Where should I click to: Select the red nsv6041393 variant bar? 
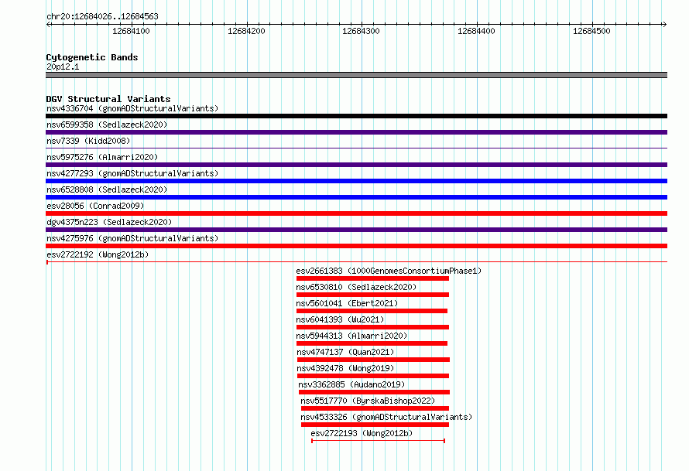click(x=372, y=327)
